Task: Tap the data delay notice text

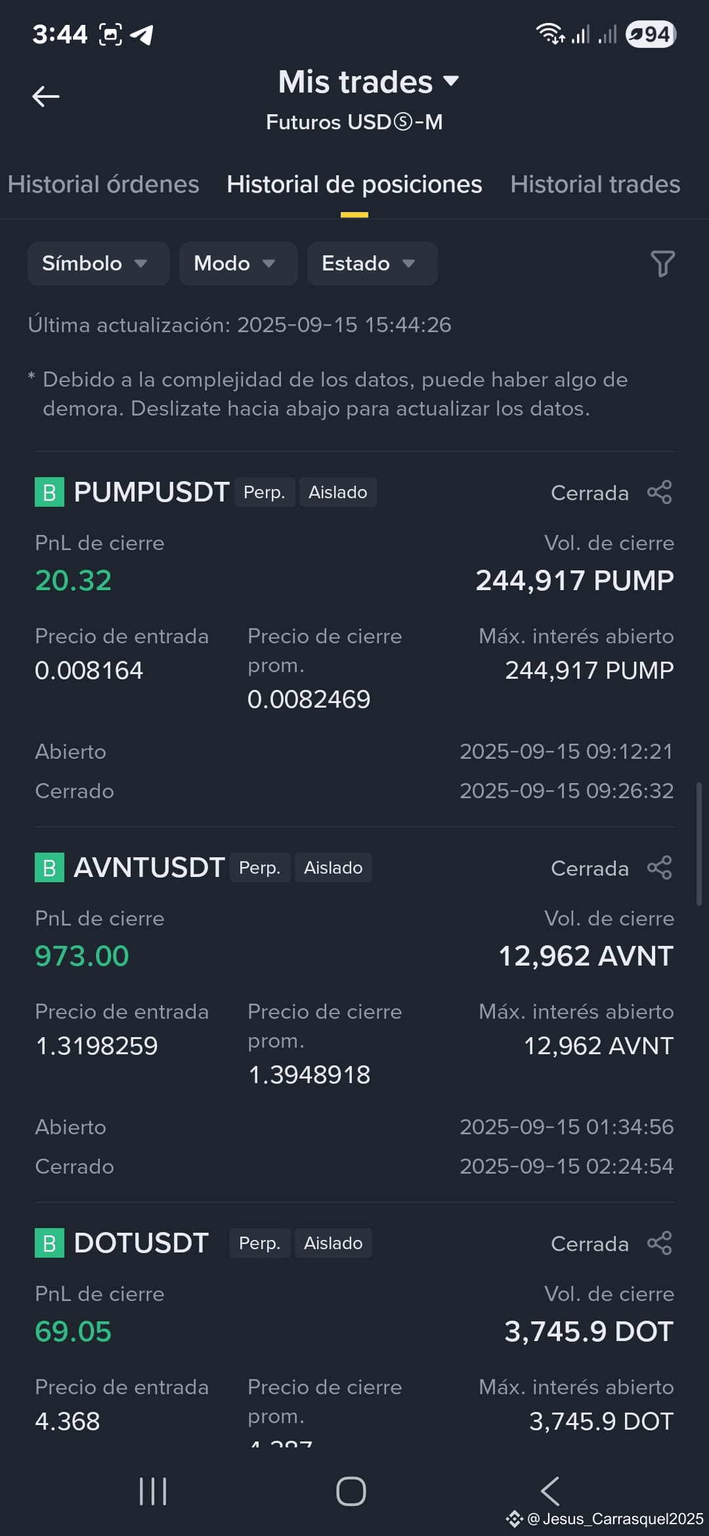Action: 328,394
